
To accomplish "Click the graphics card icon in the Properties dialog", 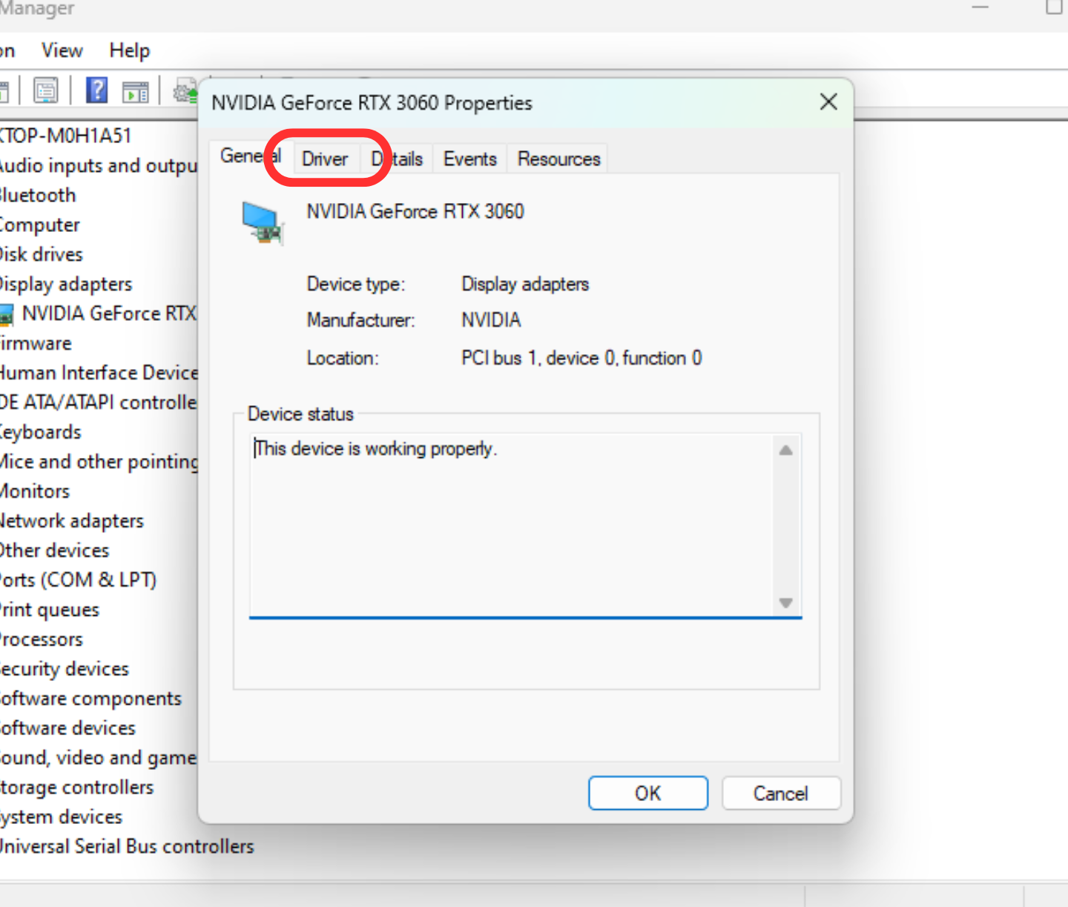I will pyautogui.click(x=263, y=223).
